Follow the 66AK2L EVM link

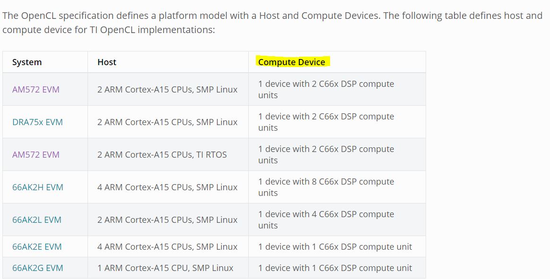(37, 220)
